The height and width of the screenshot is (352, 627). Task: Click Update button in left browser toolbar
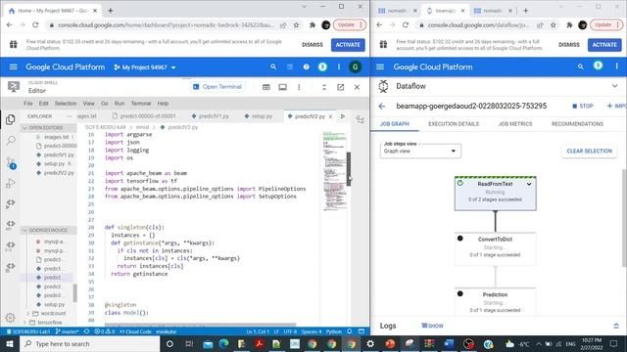coord(349,24)
